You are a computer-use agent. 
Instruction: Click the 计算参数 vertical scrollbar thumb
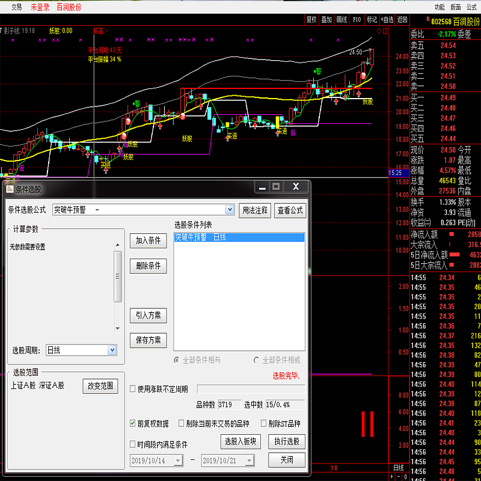[117, 277]
